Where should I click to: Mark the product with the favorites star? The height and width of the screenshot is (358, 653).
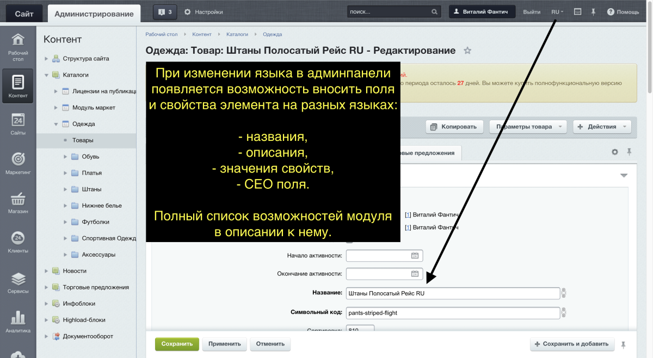(x=467, y=51)
